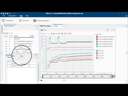This screenshot has width=128, height=96.
Task: Click teal color swatch for TE_101
Action: pos(97,51)
